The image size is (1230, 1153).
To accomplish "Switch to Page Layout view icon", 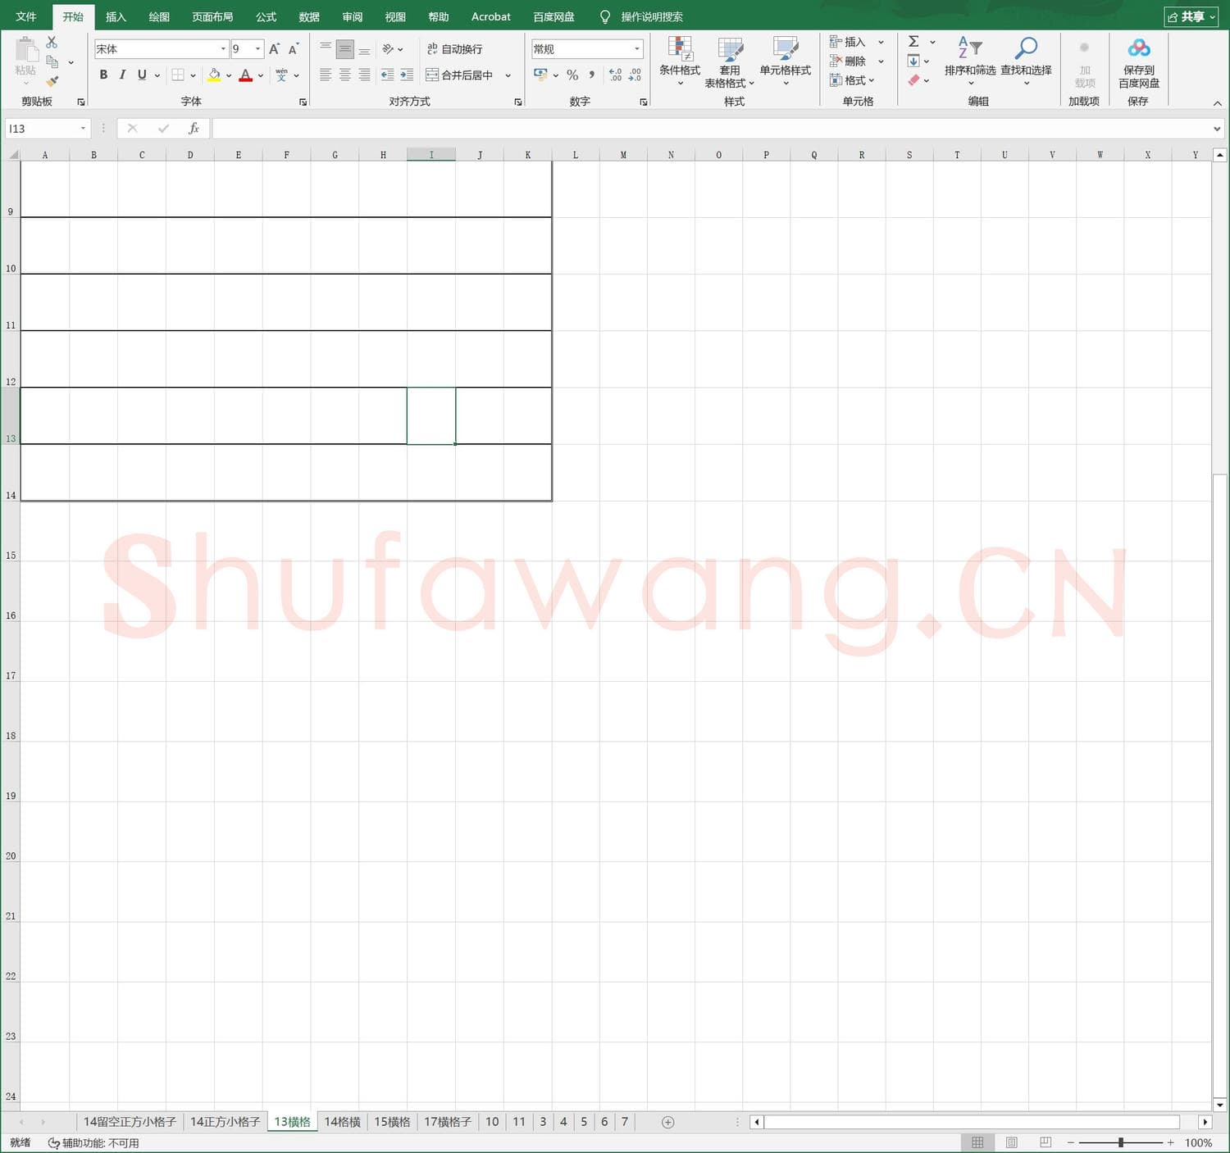I will point(1012,1142).
